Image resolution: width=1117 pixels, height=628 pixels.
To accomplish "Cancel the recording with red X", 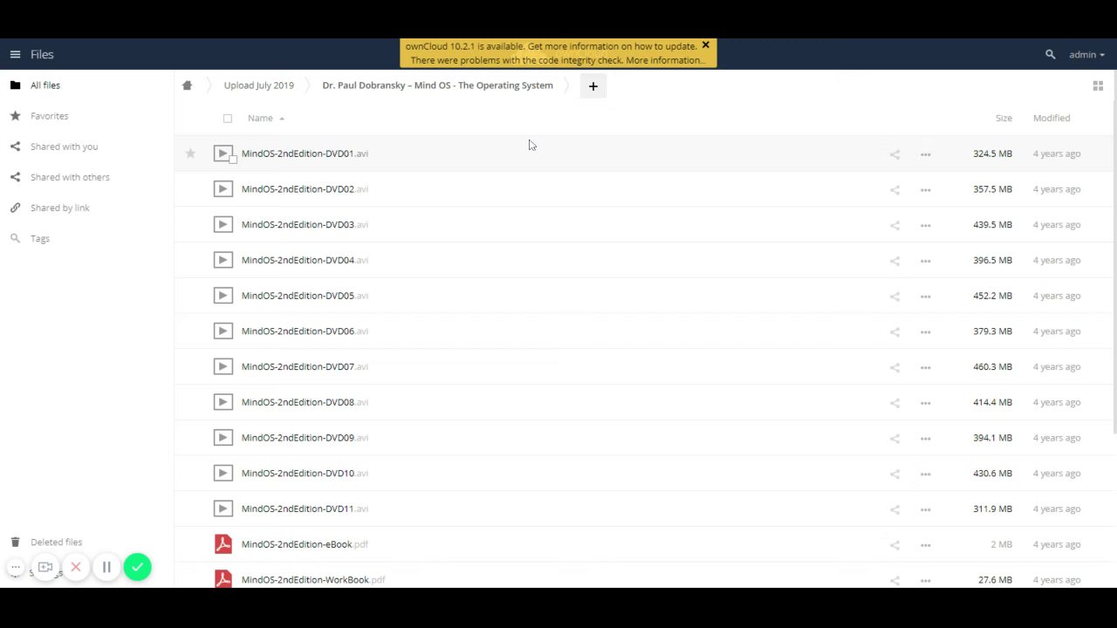I will tap(76, 567).
